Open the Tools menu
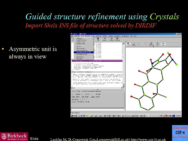The image size is (188, 141). click(x=131, y=36)
